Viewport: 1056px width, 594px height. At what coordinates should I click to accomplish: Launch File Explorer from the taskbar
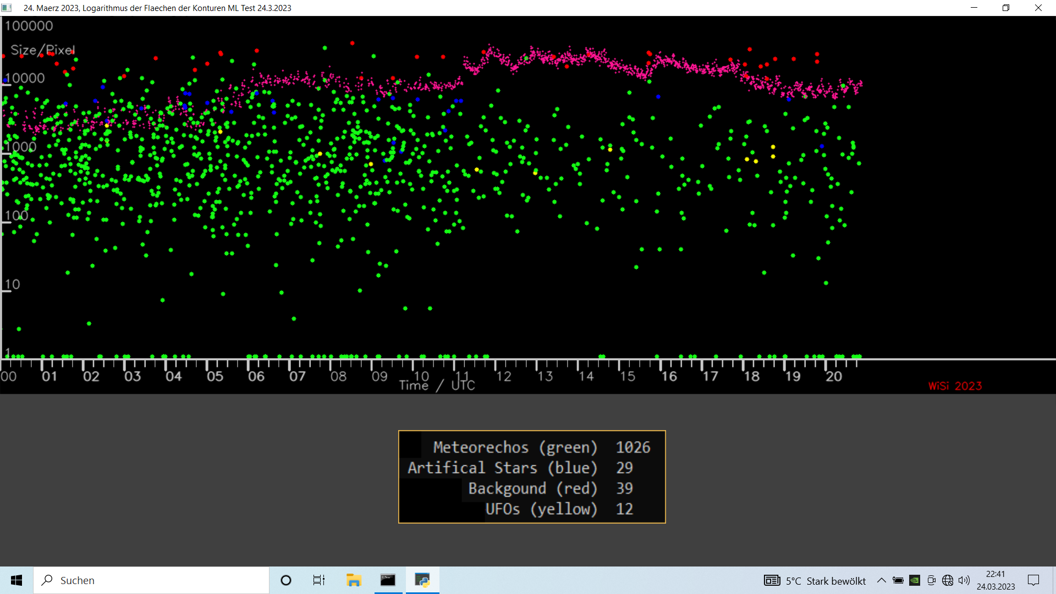(x=354, y=580)
